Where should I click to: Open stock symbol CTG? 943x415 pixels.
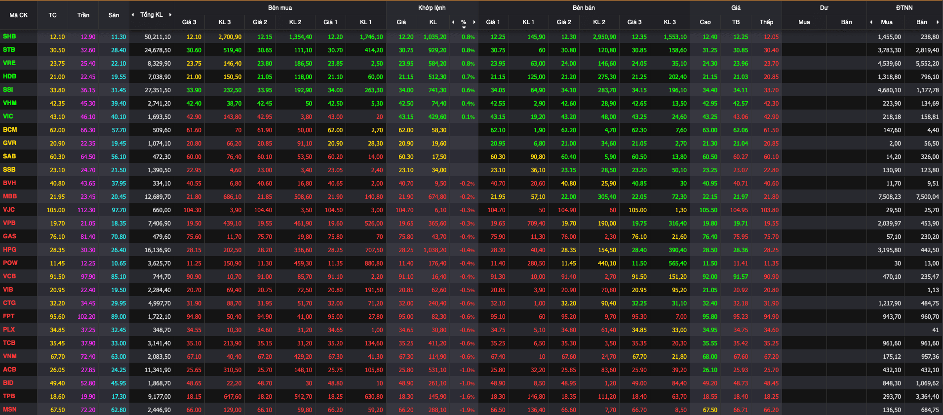(x=9, y=303)
